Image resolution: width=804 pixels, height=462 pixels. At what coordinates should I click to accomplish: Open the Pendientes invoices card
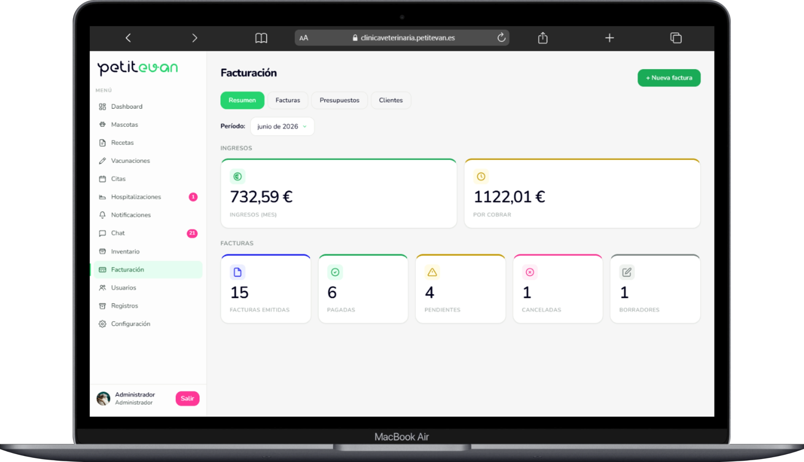460,288
